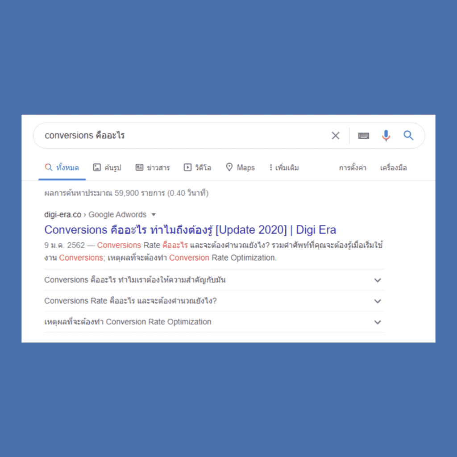Click the magnifying glass search icon

click(x=408, y=136)
